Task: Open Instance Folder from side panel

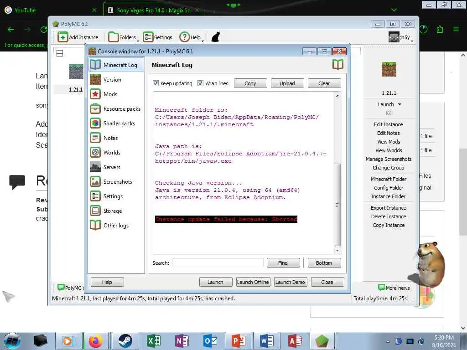Action: (x=389, y=196)
